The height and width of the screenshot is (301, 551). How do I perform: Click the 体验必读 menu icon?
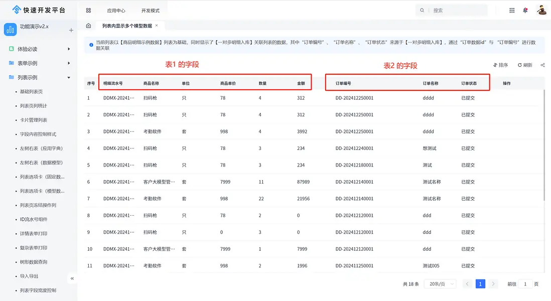click(12, 49)
